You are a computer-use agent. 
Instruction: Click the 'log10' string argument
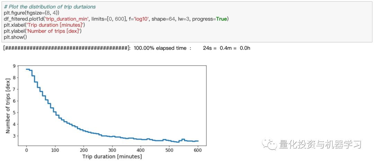142,19
